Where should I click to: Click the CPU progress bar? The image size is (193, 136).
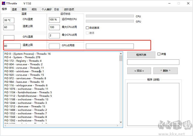click(x=110, y=16)
